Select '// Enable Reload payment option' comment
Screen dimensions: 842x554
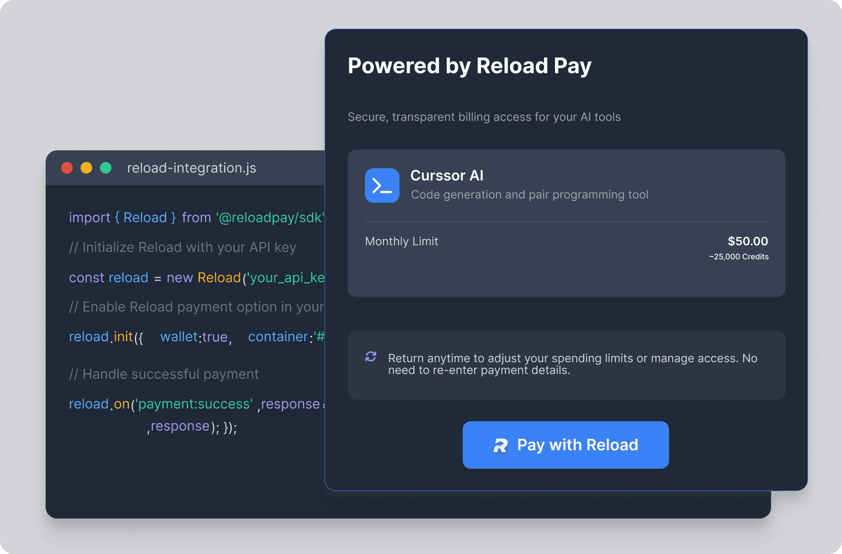[x=197, y=307]
